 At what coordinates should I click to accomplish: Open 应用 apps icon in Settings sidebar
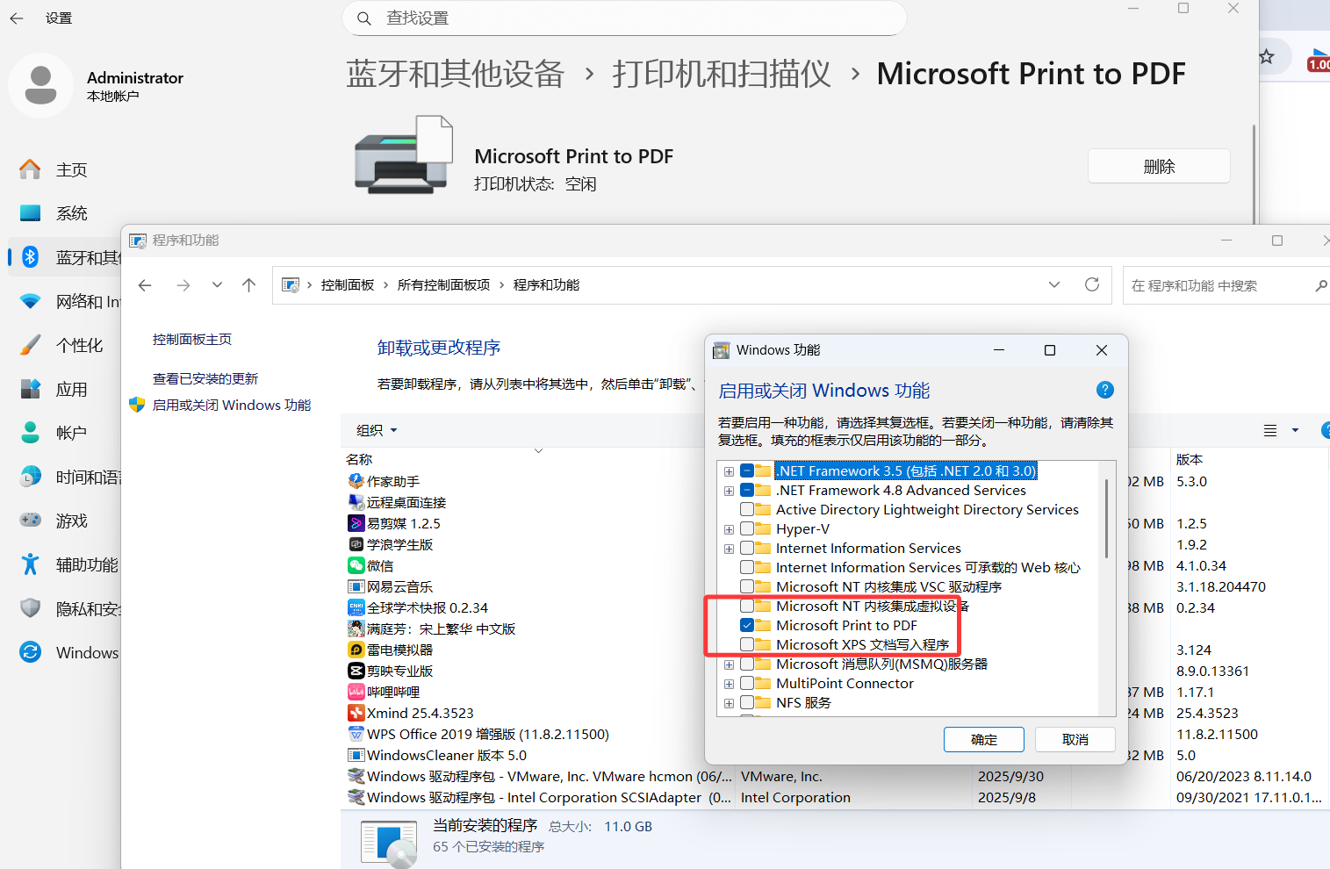tap(30, 389)
